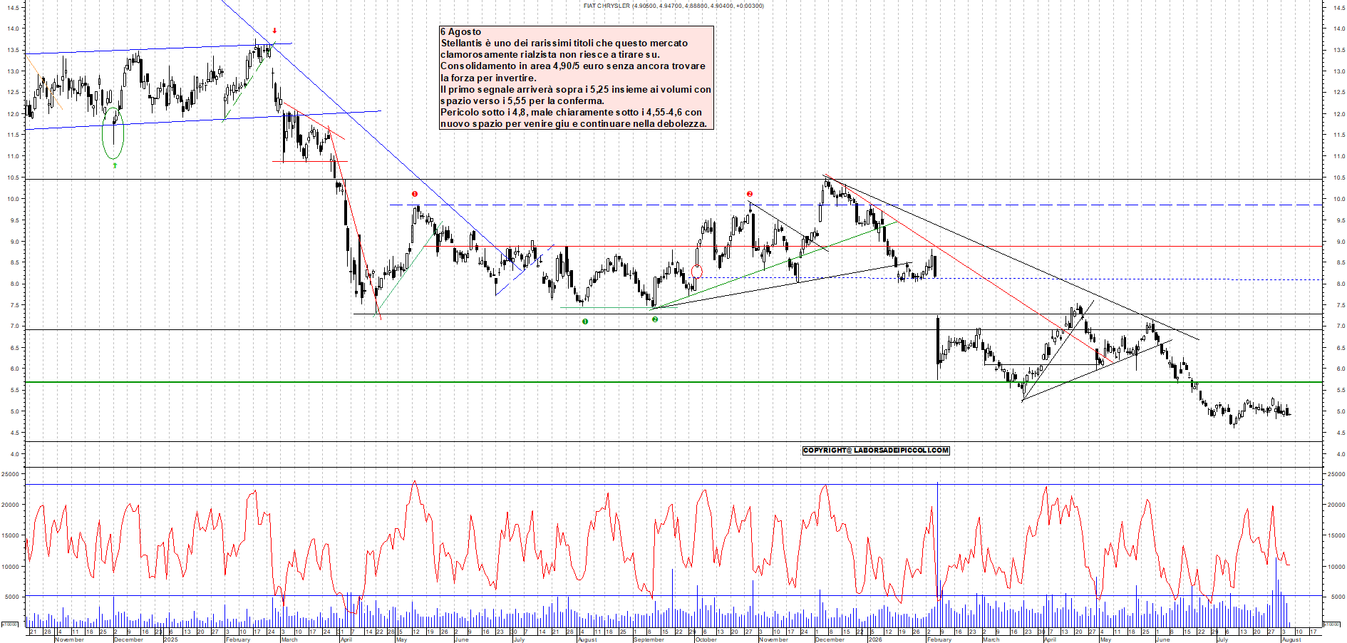Click the green marker 1 under the August low
Viewport: 1347px width, 643px height.
[585, 321]
